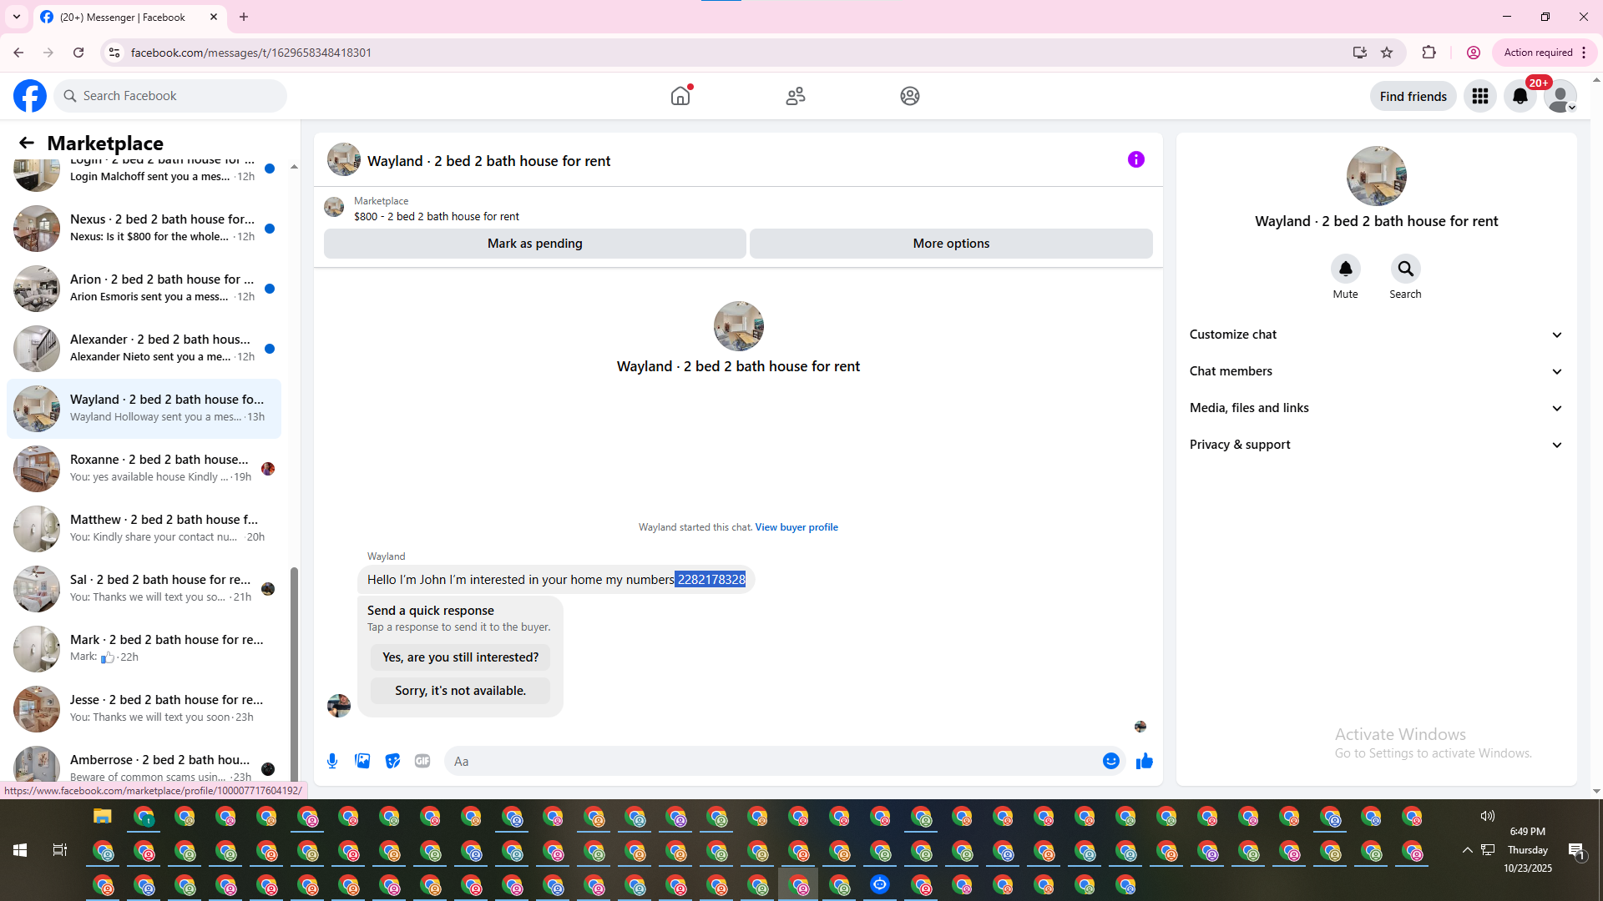Go to the Facebook Home tab
The width and height of the screenshot is (1603, 901).
680,96
